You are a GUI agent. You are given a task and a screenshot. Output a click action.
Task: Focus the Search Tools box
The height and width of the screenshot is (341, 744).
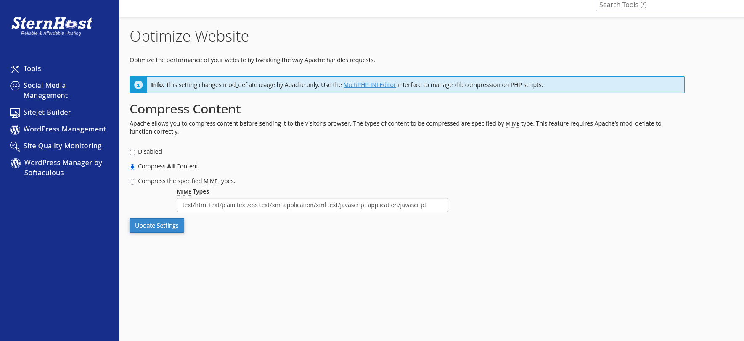point(669,5)
